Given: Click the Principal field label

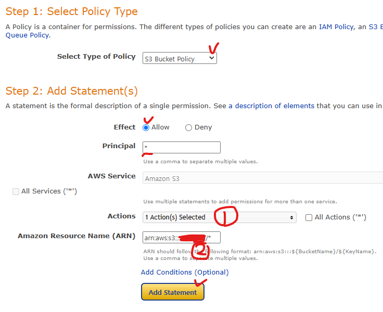Looking at the screenshot, I should coord(119,146).
